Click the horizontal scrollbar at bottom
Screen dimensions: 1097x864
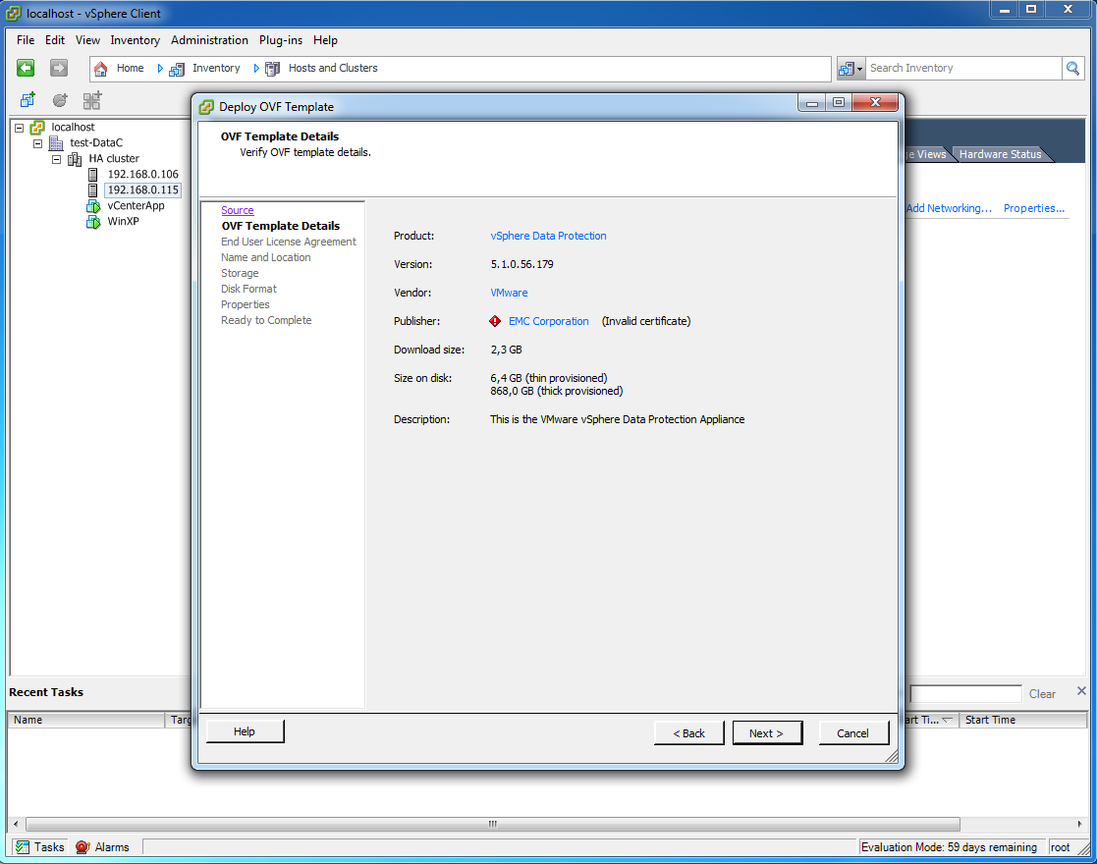coord(493,824)
